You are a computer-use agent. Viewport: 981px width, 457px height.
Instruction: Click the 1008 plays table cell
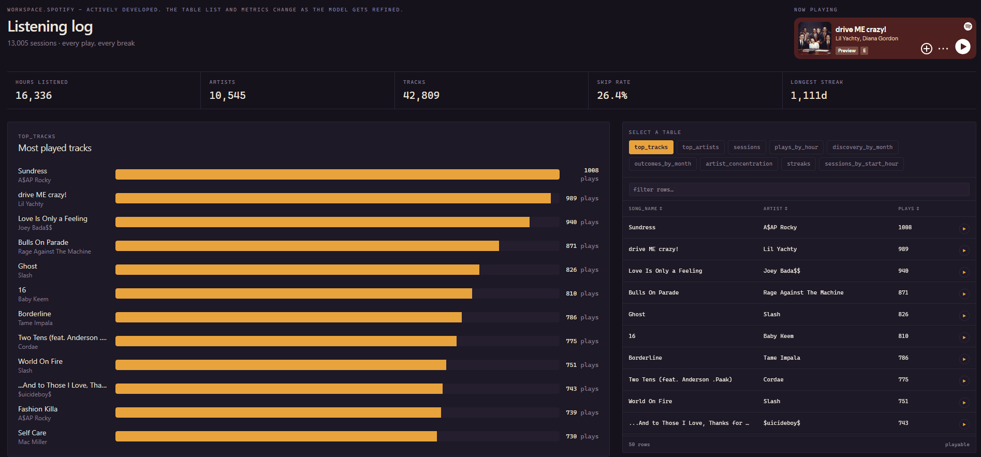point(905,228)
